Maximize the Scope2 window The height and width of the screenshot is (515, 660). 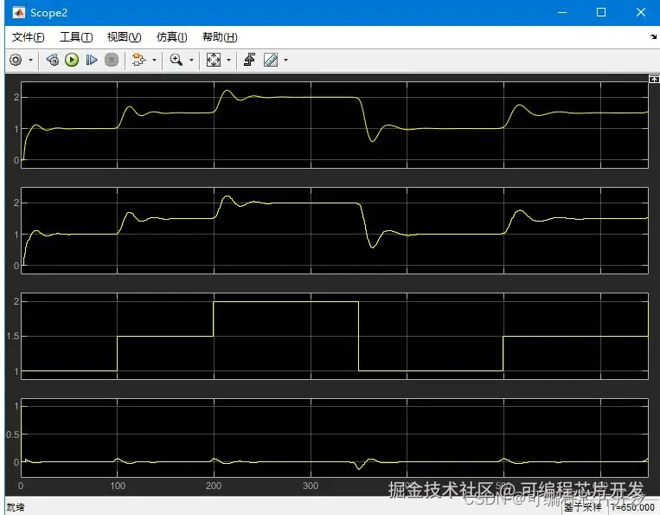click(601, 13)
